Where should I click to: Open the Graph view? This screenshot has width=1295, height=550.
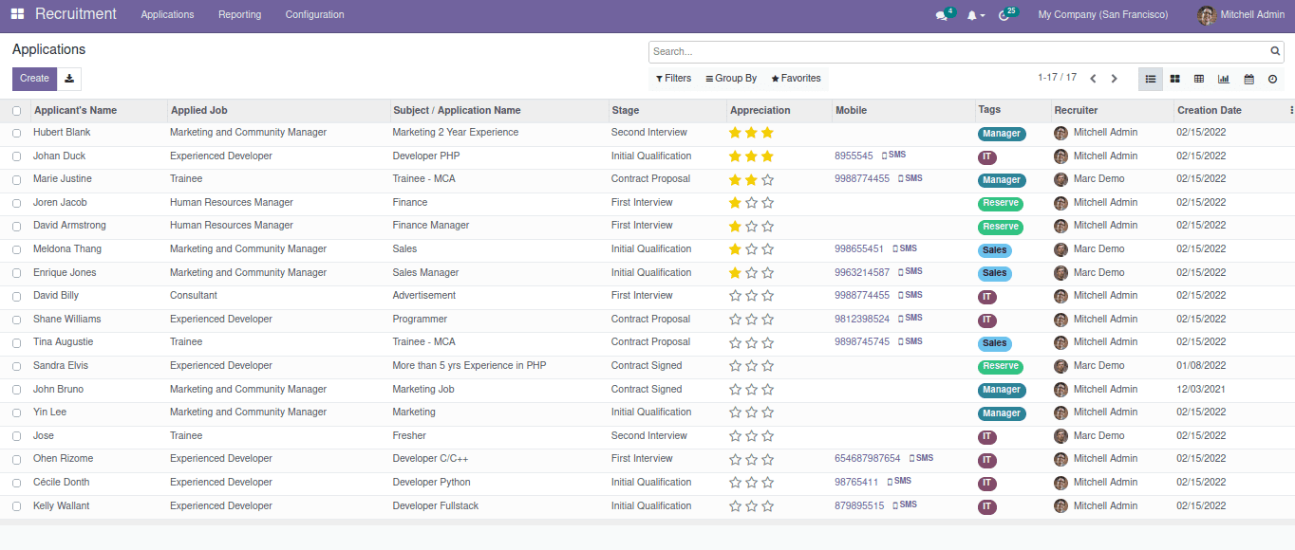click(1224, 80)
